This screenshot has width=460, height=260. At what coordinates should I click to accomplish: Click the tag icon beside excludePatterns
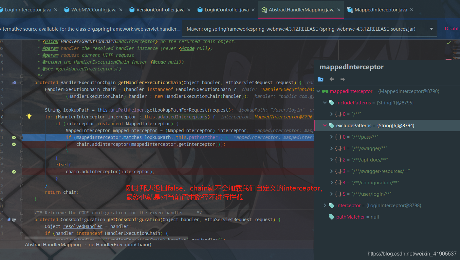coord(331,125)
